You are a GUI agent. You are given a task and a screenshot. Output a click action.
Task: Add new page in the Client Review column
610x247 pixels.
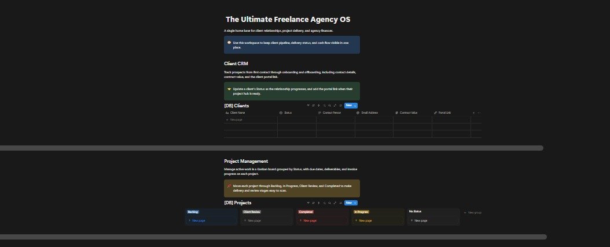click(x=266, y=220)
